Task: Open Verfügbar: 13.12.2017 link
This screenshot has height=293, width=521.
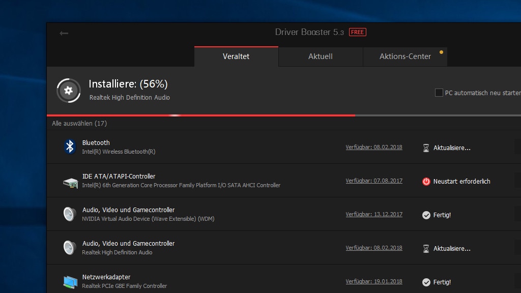Action: (x=374, y=214)
